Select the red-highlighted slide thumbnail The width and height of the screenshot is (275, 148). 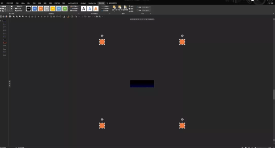(4, 43)
